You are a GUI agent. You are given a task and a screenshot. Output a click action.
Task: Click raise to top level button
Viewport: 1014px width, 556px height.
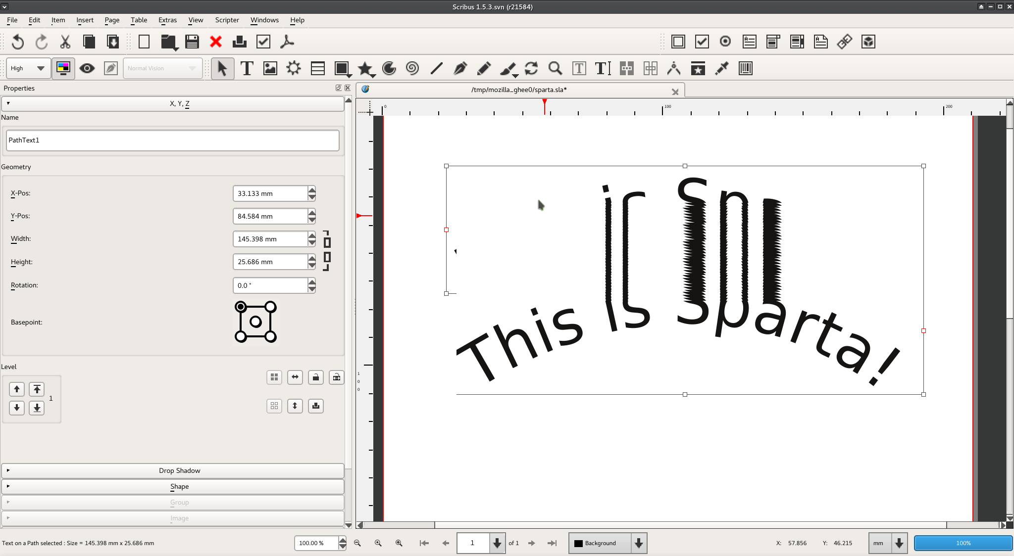pos(37,389)
